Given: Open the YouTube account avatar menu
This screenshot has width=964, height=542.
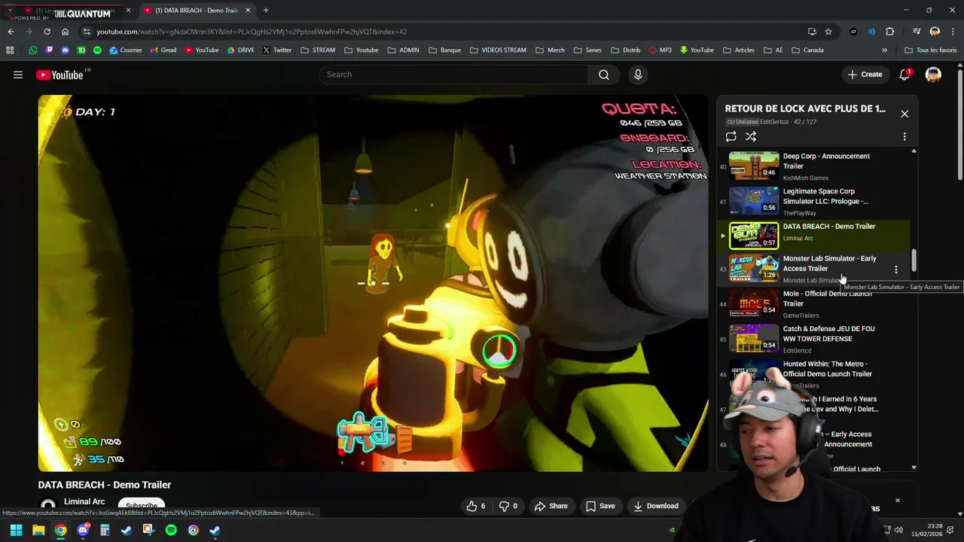Looking at the screenshot, I should pyautogui.click(x=933, y=75).
